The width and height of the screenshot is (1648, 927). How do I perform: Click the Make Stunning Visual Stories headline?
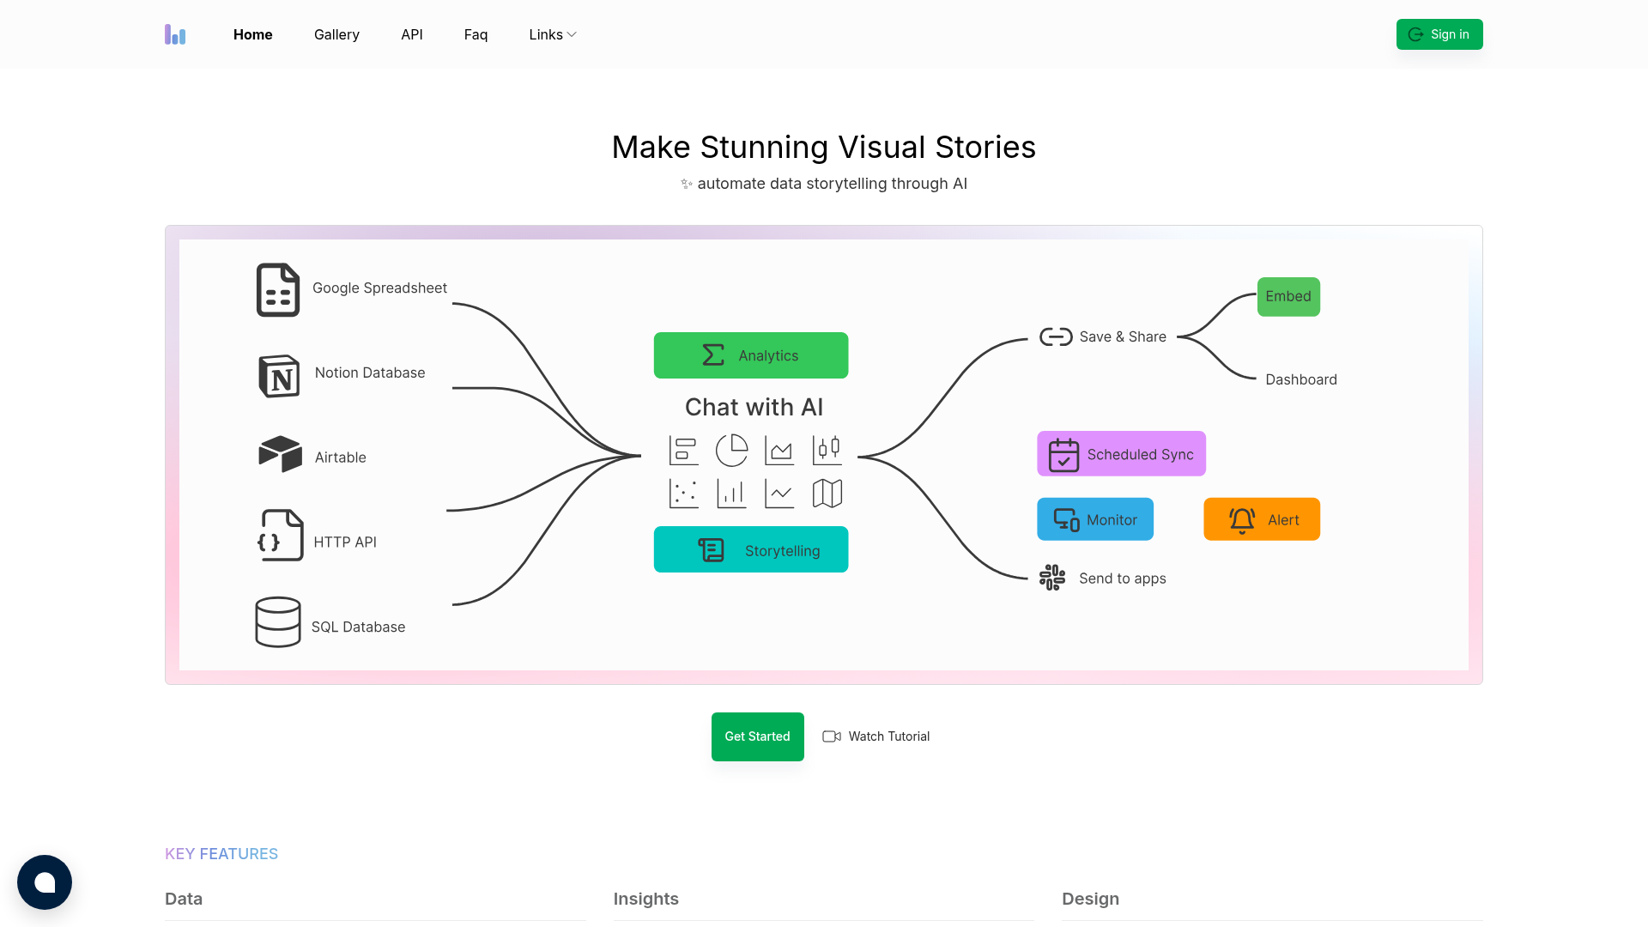tap(824, 147)
